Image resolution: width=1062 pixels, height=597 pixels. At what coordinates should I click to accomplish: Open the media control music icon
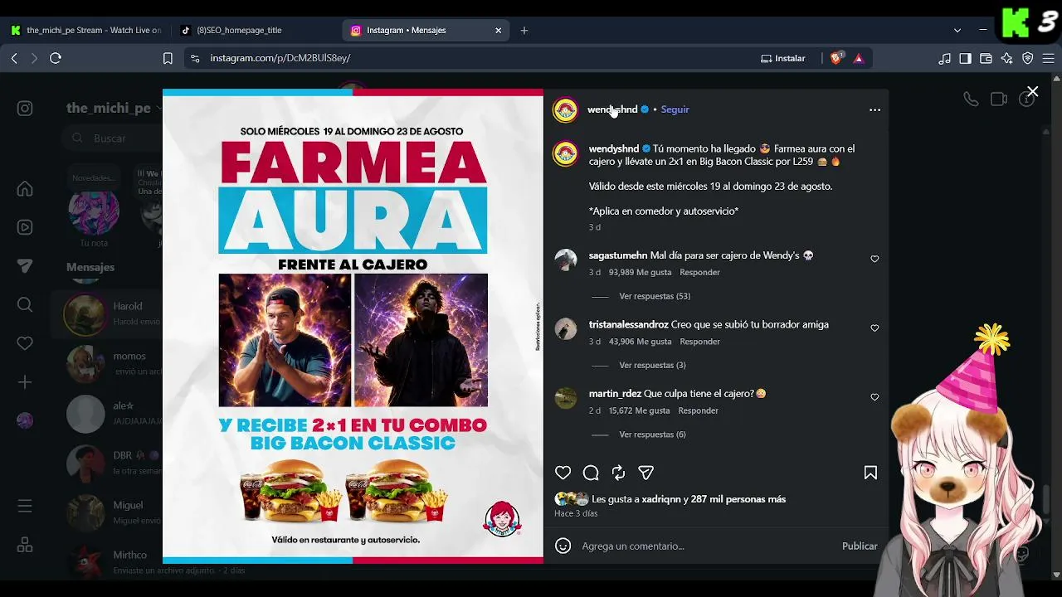point(945,58)
